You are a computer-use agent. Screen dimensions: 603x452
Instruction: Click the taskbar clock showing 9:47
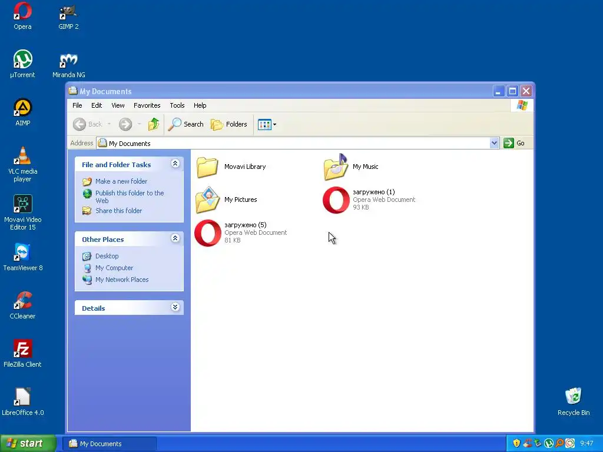(x=587, y=444)
